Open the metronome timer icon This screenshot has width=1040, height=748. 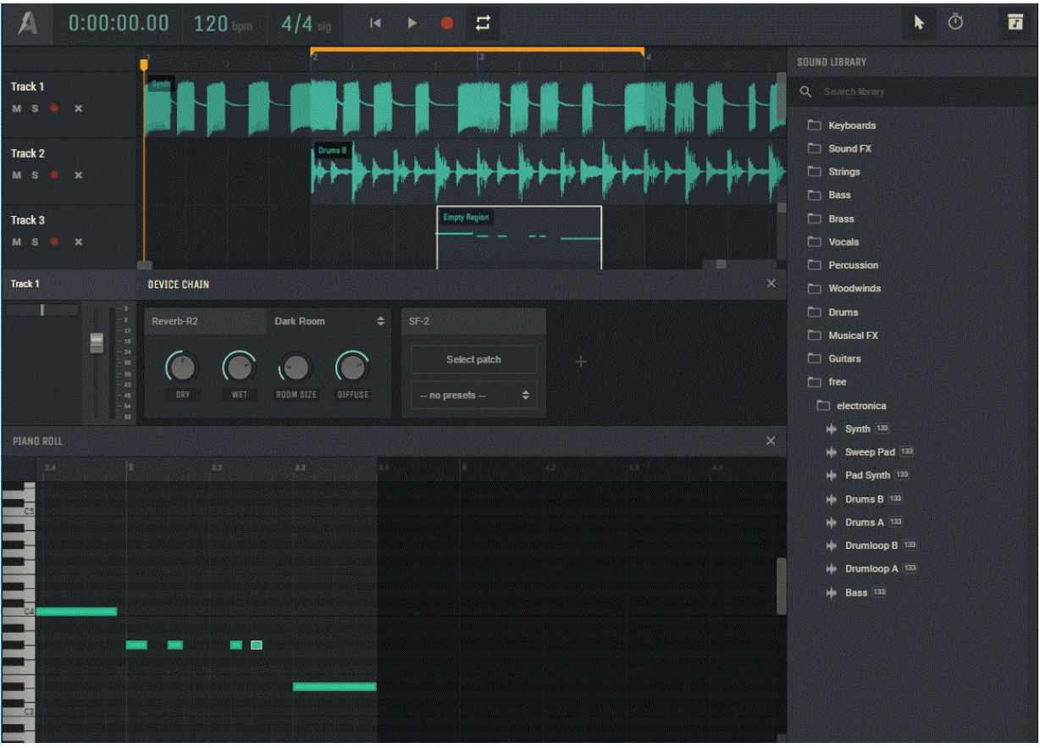[955, 23]
